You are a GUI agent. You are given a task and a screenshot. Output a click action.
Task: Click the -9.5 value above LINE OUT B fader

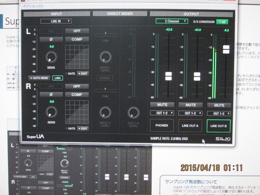click(x=226, y=30)
